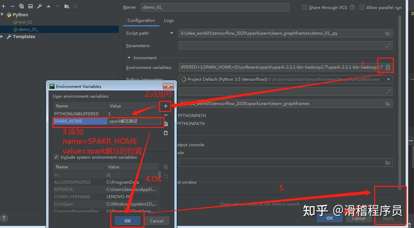Enable Share through VCS
Screen dimensions: 414x228
(304, 7)
